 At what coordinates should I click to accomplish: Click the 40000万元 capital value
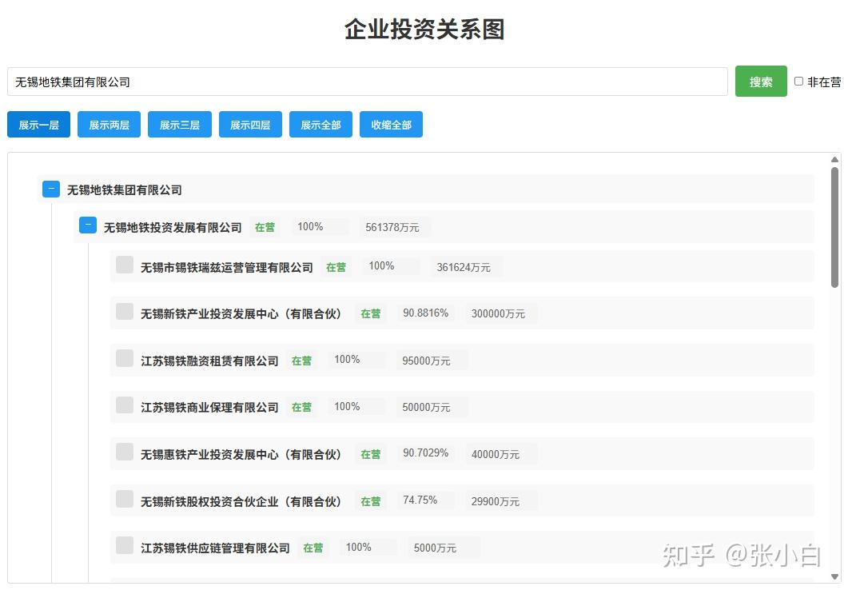[x=496, y=454]
